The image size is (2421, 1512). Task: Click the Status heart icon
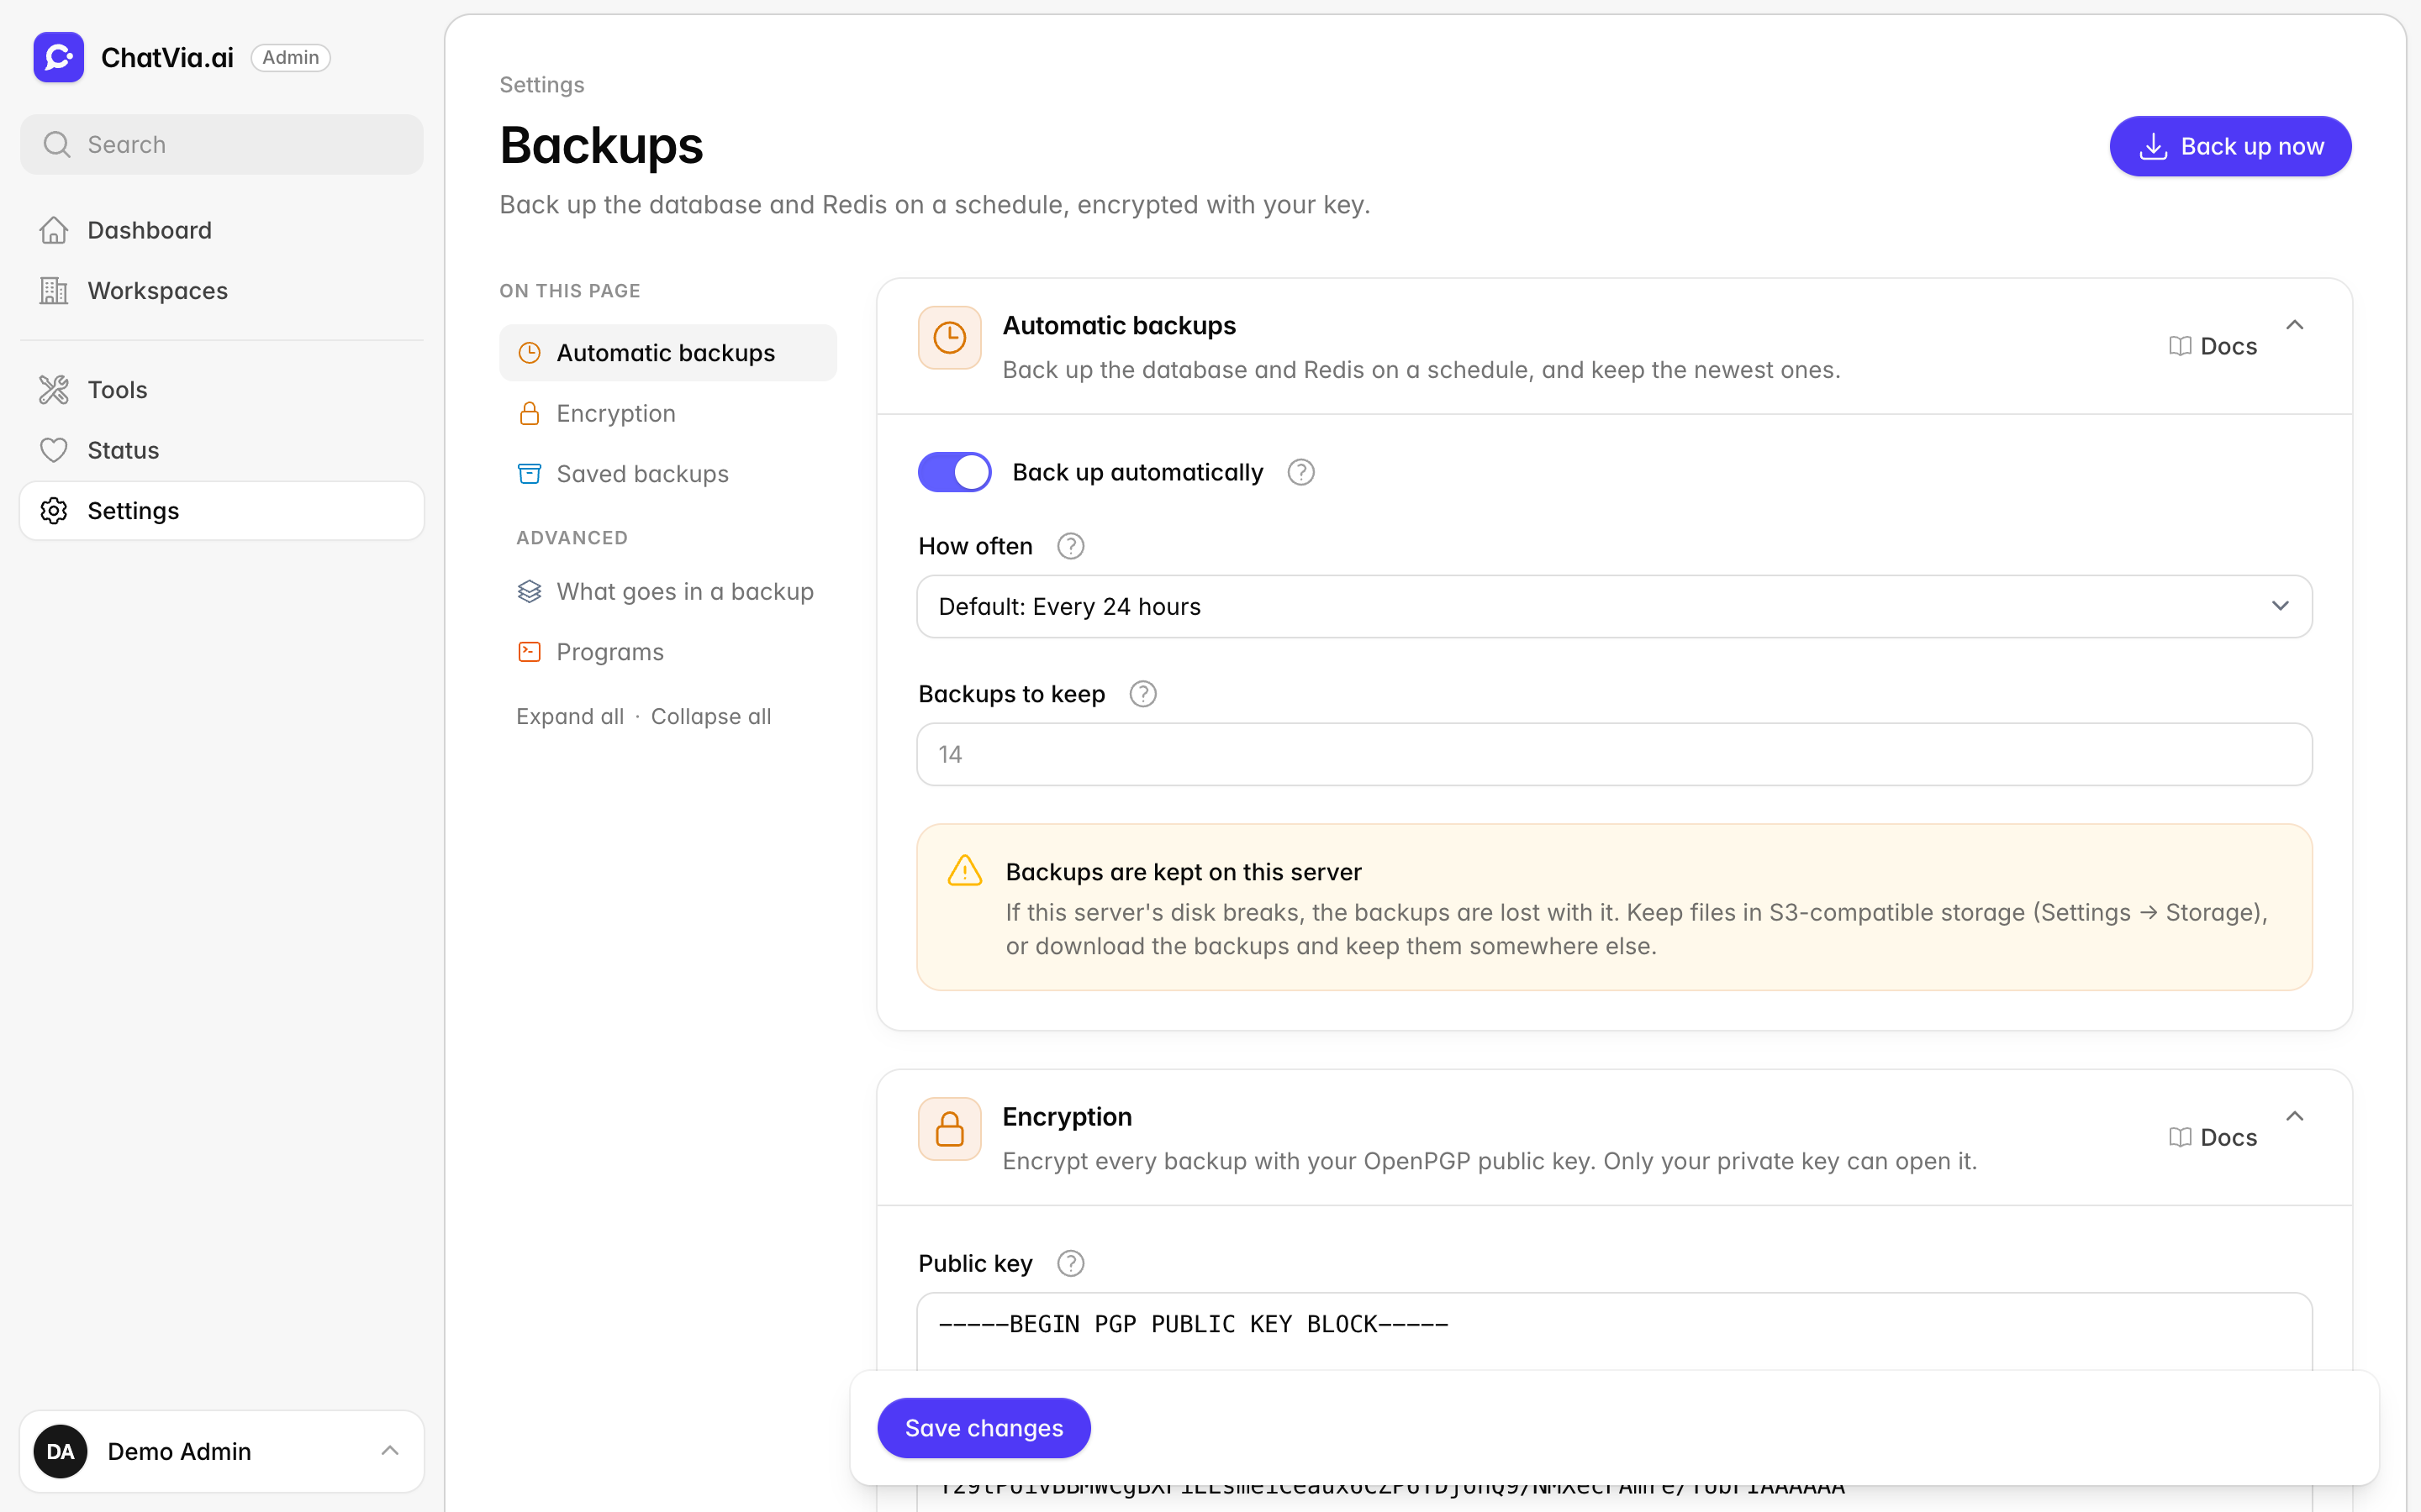(54, 450)
